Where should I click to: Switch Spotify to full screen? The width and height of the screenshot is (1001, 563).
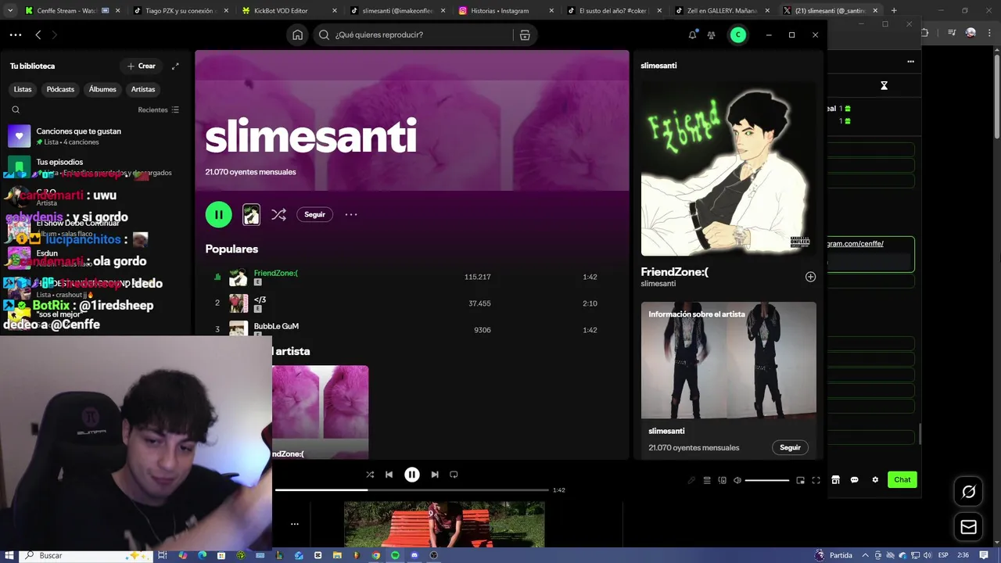pos(816,480)
